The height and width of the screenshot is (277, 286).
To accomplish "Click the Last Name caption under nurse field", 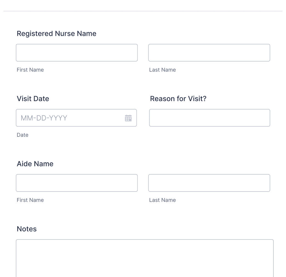I will [162, 70].
